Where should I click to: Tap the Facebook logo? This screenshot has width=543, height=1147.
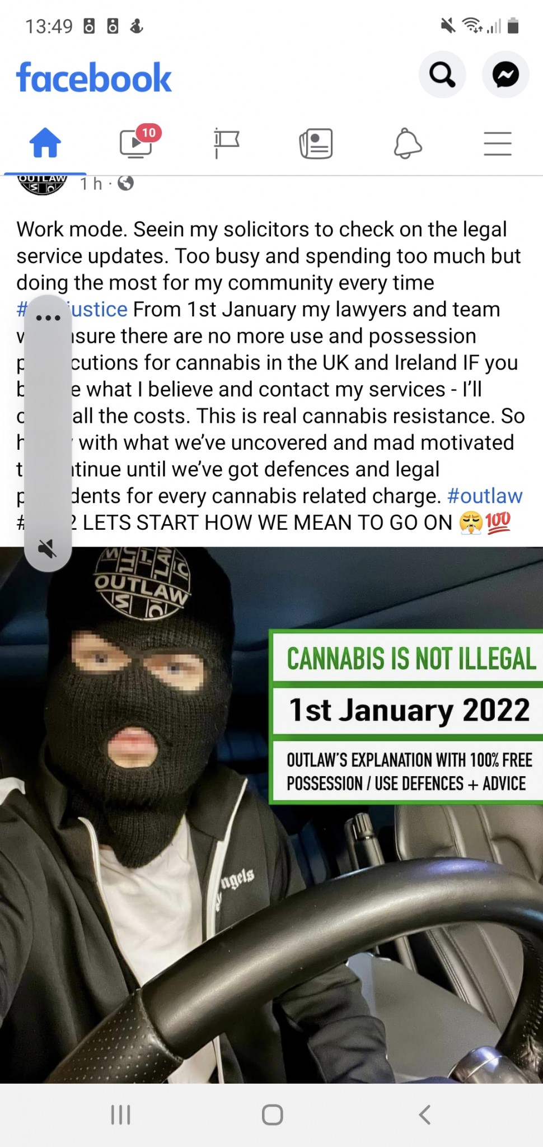pos(94,77)
